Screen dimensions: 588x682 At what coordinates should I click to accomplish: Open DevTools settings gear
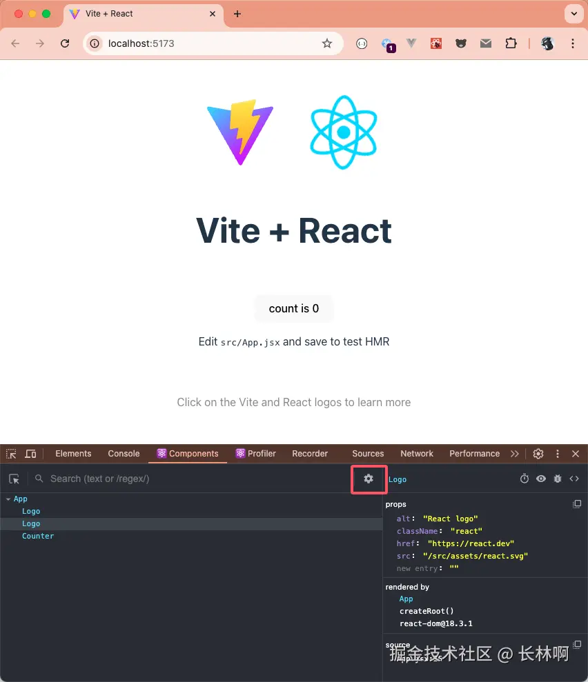[538, 454]
